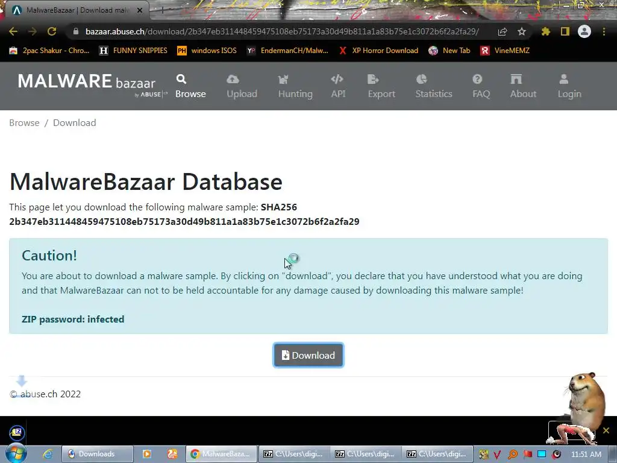Open EndermanCH/Malw... bookmark
The width and height of the screenshot is (617, 463).
(x=287, y=51)
